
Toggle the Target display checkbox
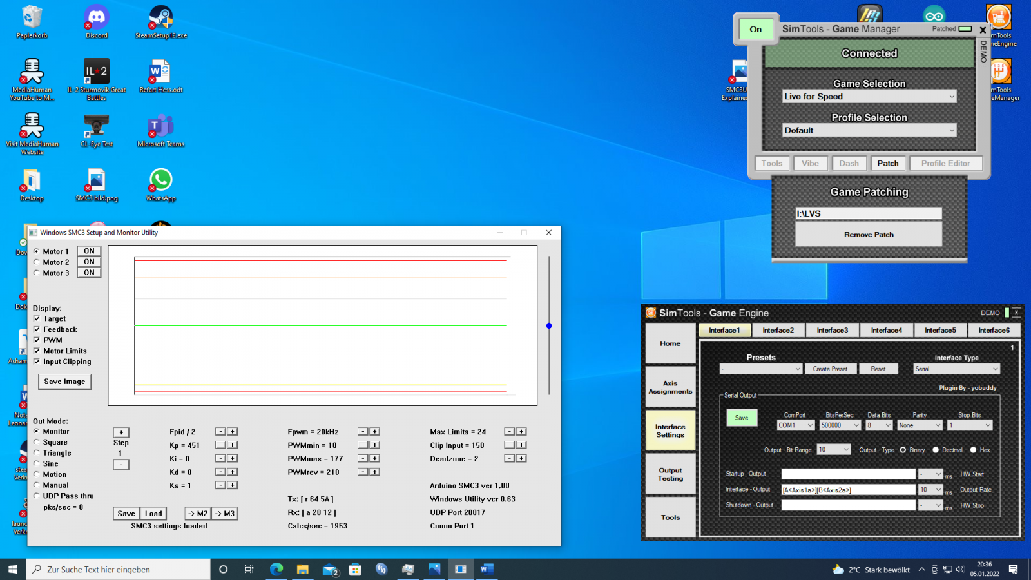(x=37, y=318)
